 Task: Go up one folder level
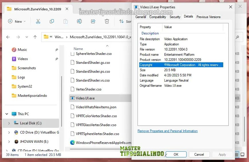click(x=35, y=37)
